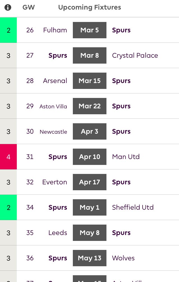Open the Apr 3 Newcastle fixture badge
The image size is (179, 282).
tap(90, 131)
